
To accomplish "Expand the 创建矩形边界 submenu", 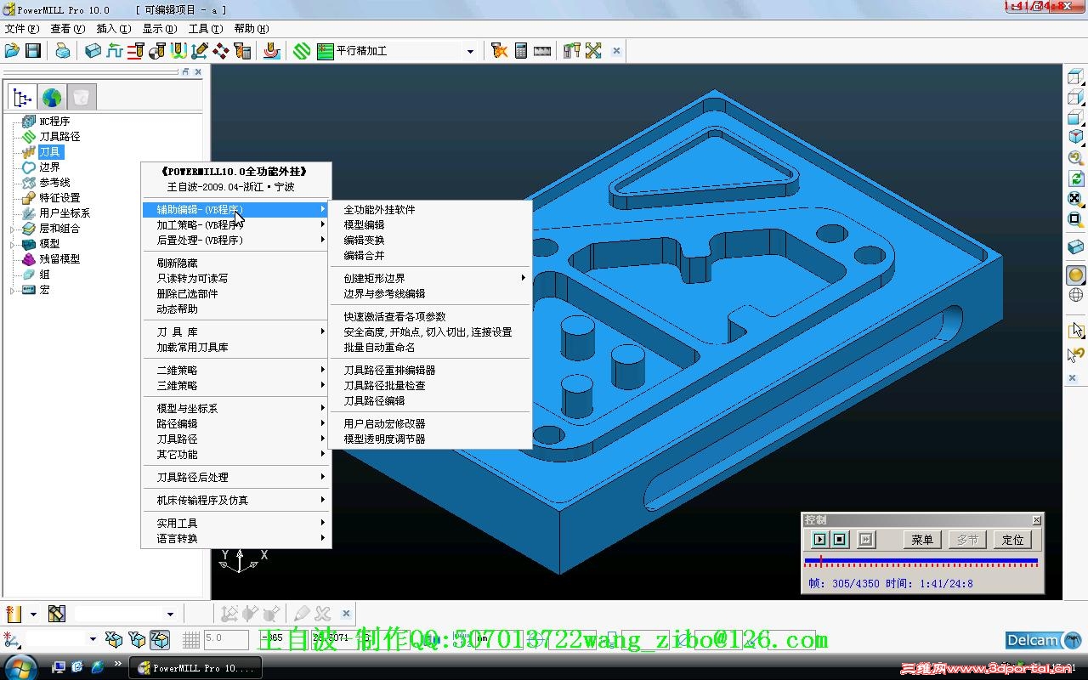I will pyautogui.click(x=432, y=278).
